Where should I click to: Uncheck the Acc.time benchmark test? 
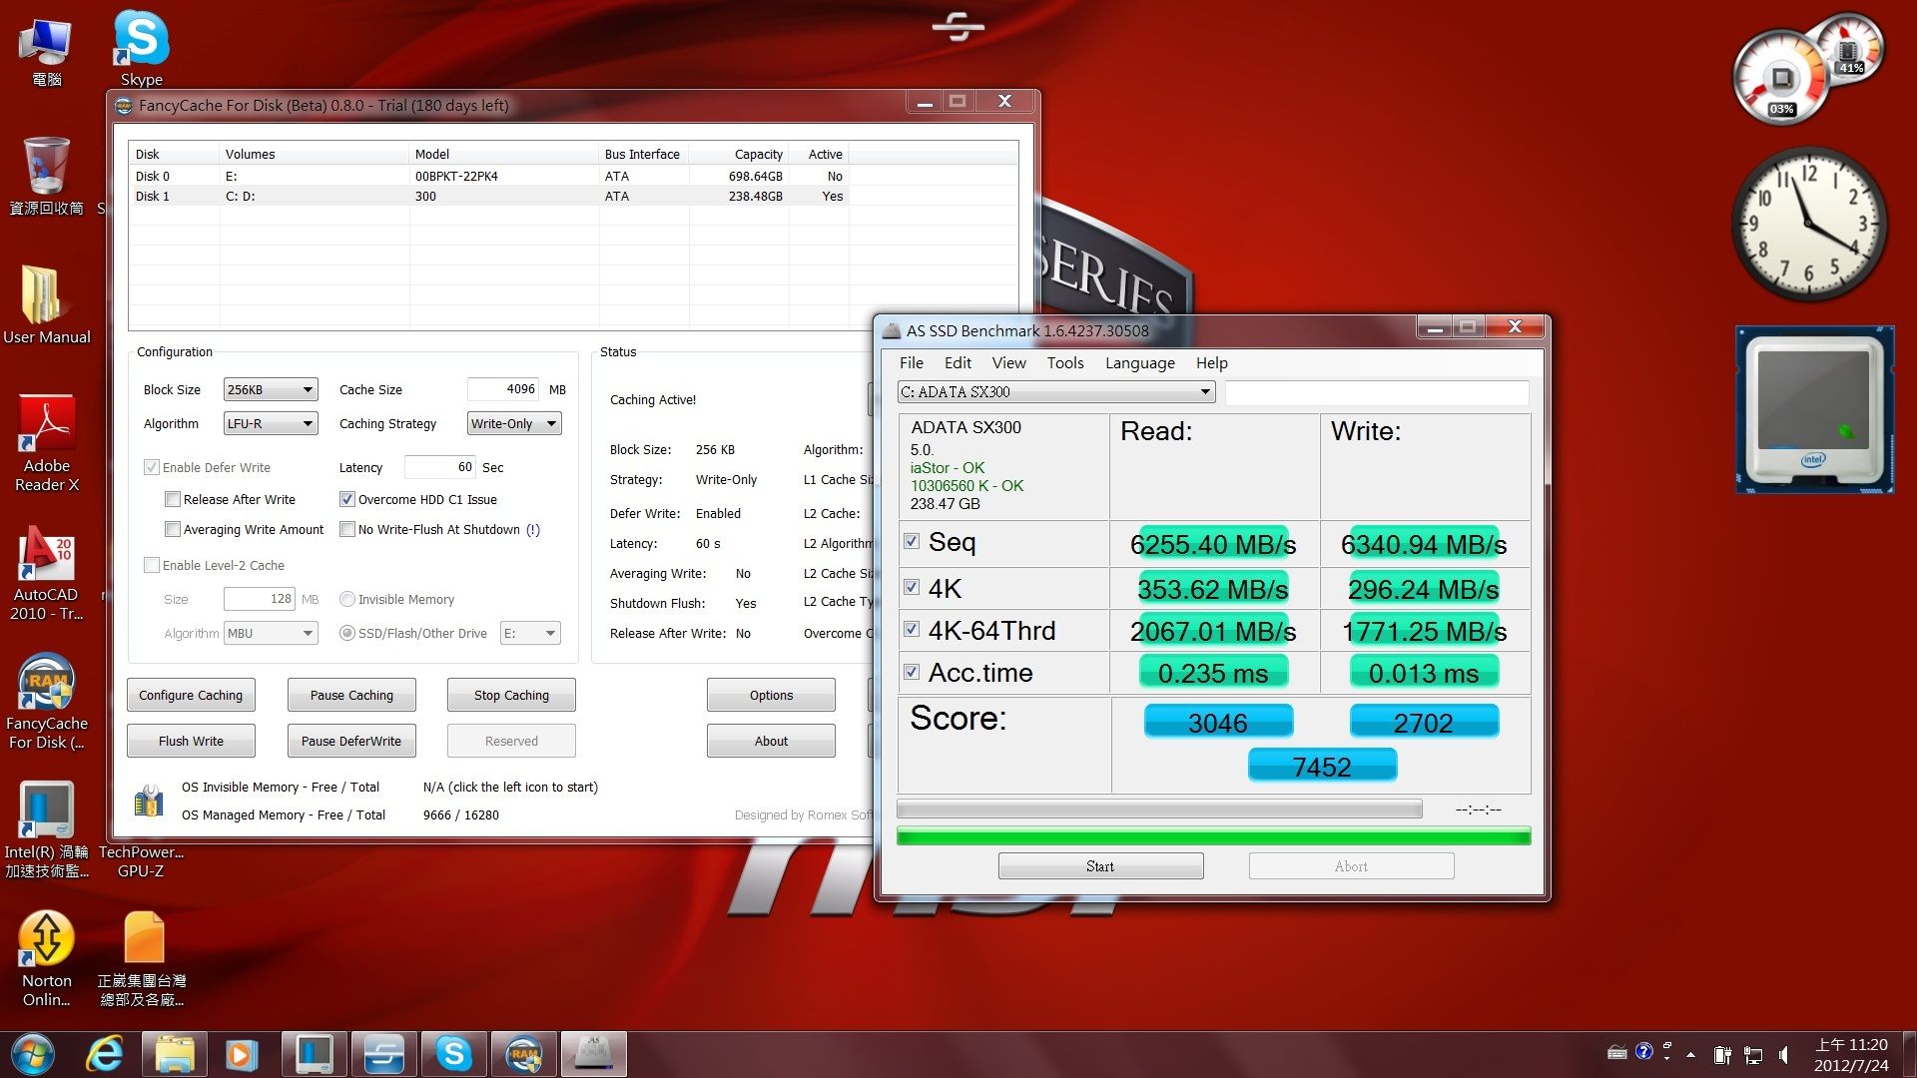(x=912, y=672)
